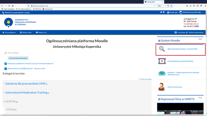Click the Pomoc techniczna support person icon

pyautogui.click(x=162, y=87)
